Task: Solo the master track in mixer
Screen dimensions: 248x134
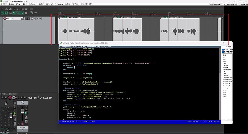Action: pyautogui.click(x=15, y=110)
